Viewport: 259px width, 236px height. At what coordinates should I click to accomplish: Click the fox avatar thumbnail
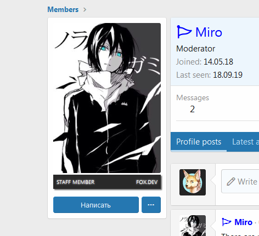coord(193,182)
